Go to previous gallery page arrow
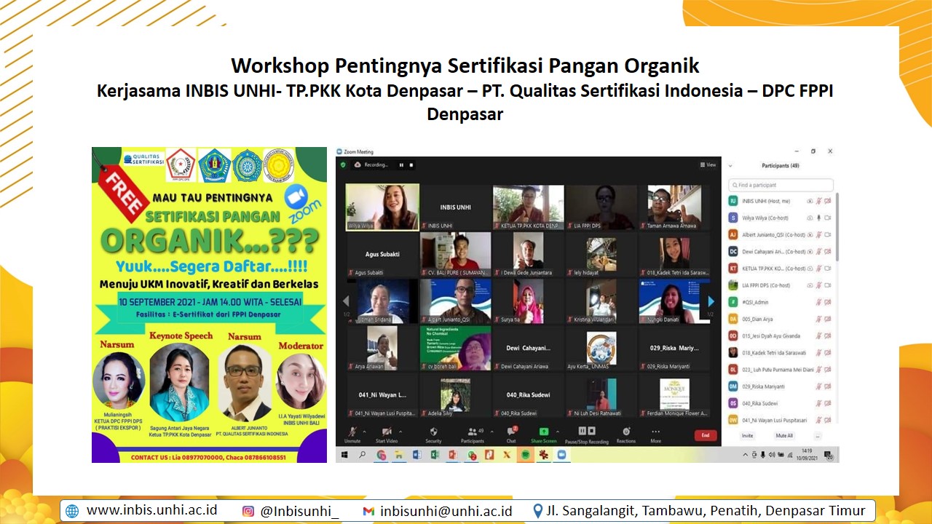Image resolution: width=932 pixels, height=524 pixels. [346, 301]
